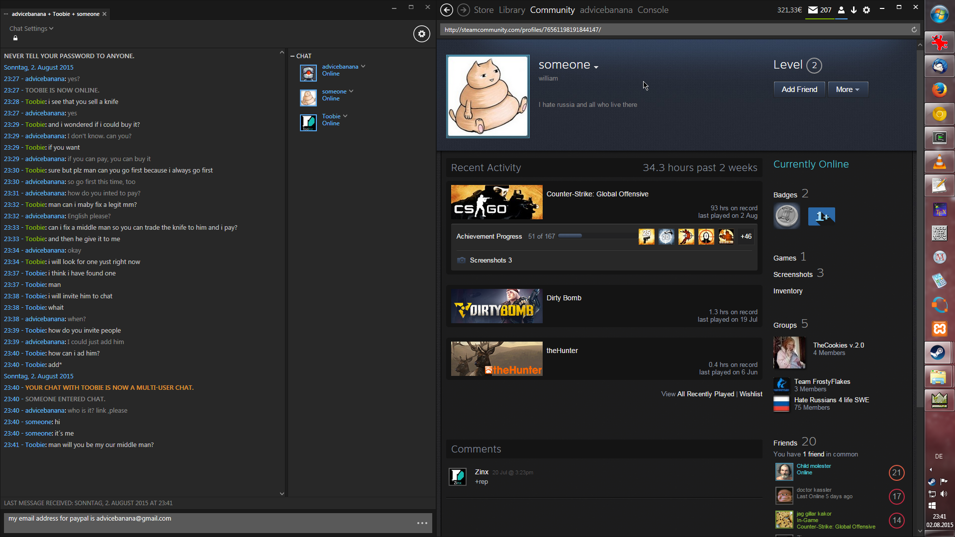Collapse the CHAT members list

pos(293,56)
